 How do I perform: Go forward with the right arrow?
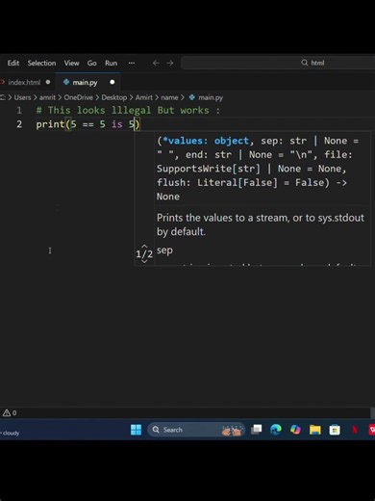point(170,63)
